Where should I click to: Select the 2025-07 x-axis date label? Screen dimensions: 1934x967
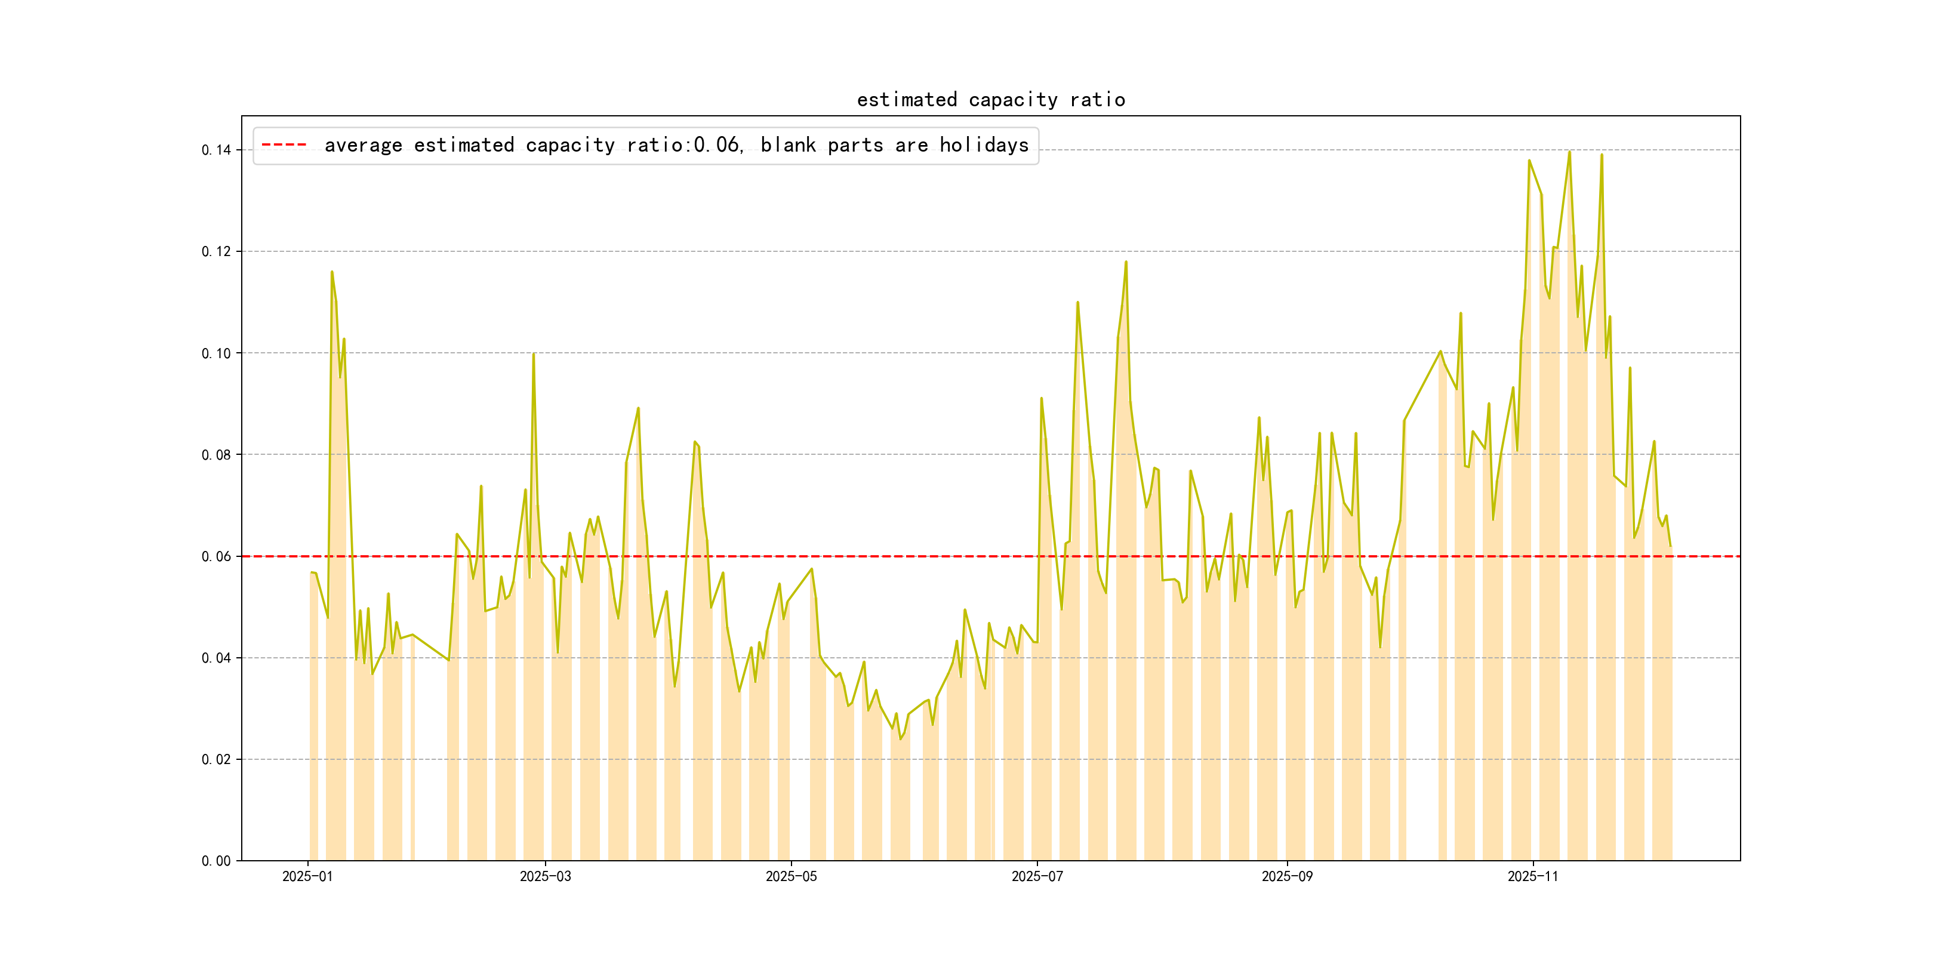(x=1037, y=877)
